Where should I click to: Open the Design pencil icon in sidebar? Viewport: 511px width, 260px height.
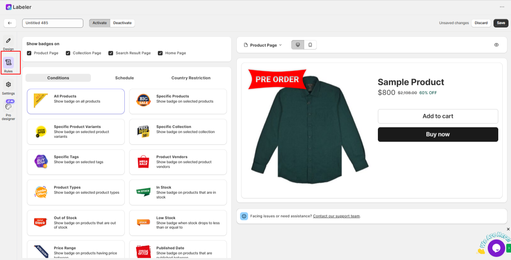point(8,41)
